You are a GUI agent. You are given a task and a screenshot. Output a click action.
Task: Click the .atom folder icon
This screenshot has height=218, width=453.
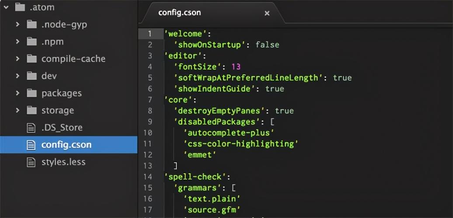[20, 7]
